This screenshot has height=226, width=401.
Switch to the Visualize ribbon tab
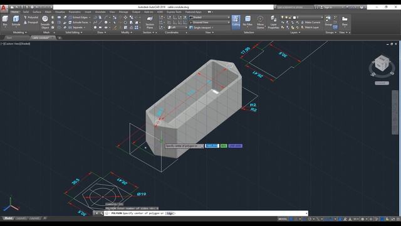[x=60, y=12]
